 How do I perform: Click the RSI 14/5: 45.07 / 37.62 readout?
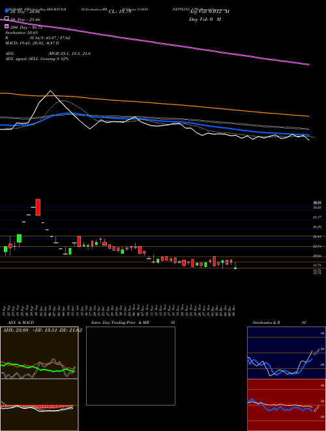tap(38, 38)
